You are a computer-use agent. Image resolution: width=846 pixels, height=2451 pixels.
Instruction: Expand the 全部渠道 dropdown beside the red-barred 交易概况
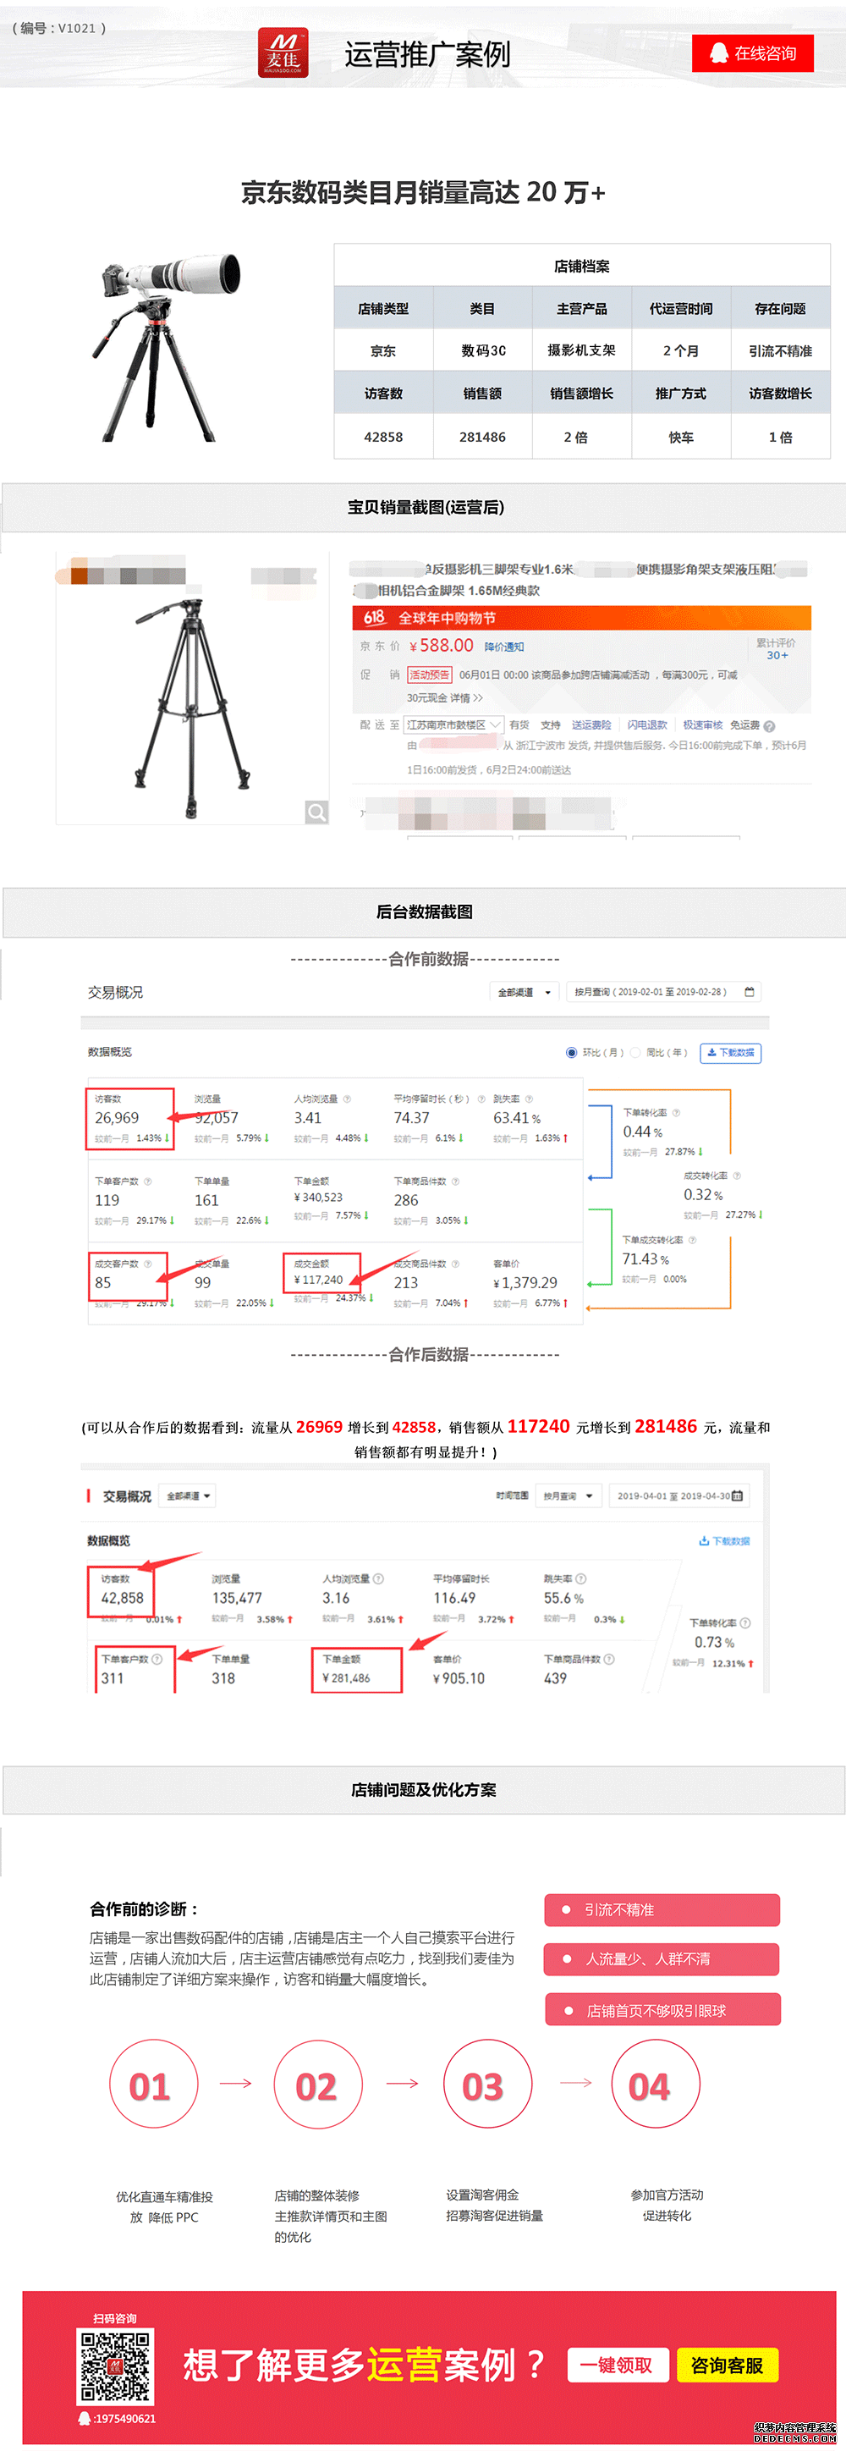point(188,1495)
